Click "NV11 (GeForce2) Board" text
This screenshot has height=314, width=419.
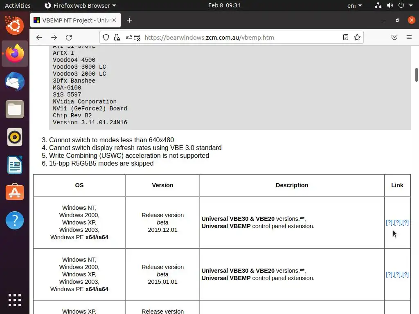tap(90, 109)
